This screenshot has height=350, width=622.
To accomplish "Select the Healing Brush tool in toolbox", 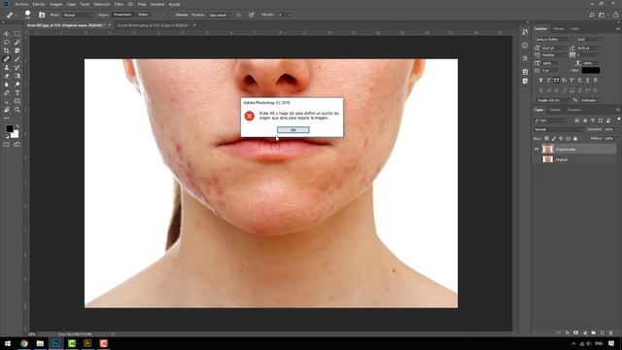I will tap(7, 59).
